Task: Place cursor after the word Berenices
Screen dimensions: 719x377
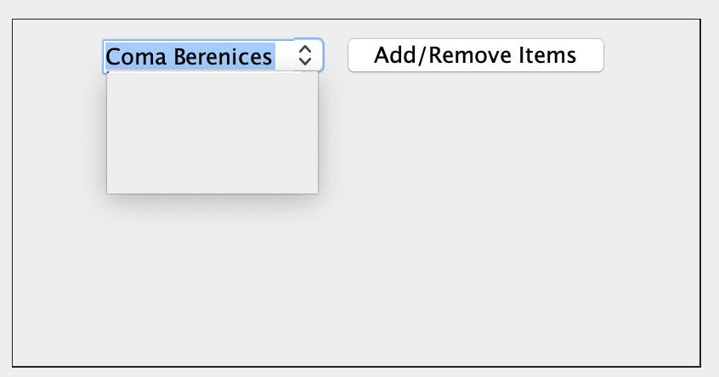Action: click(275, 57)
